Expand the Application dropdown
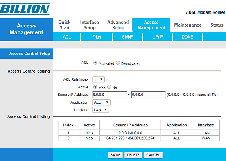226x161 pixels. (x=101, y=102)
